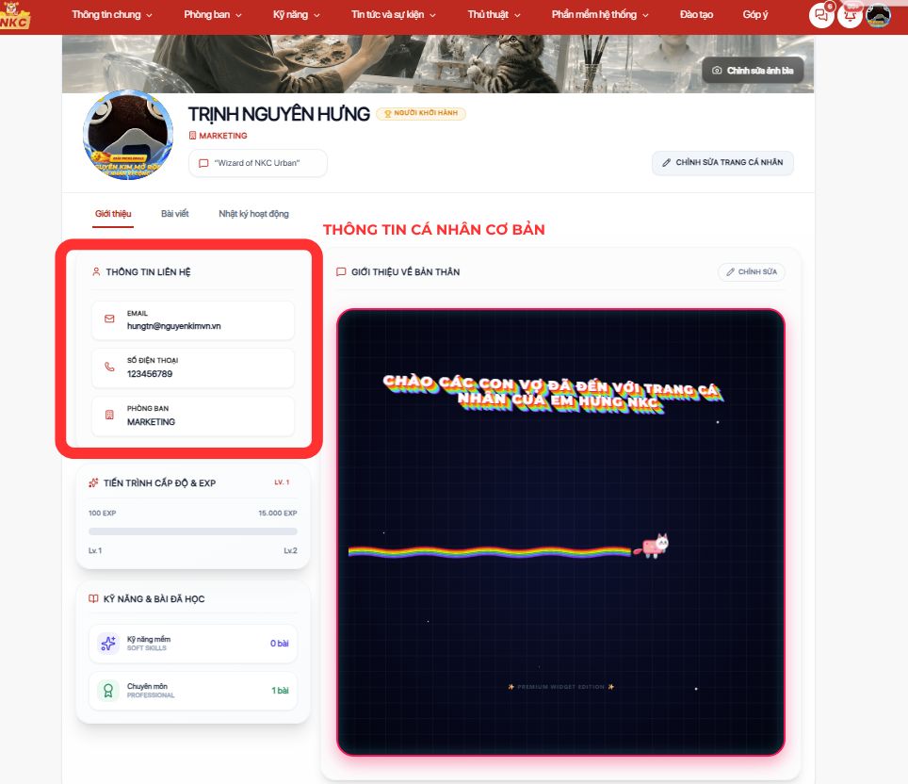Open the chat messages icon in header
Viewport: 908px width, 784px height.
[820, 15]
